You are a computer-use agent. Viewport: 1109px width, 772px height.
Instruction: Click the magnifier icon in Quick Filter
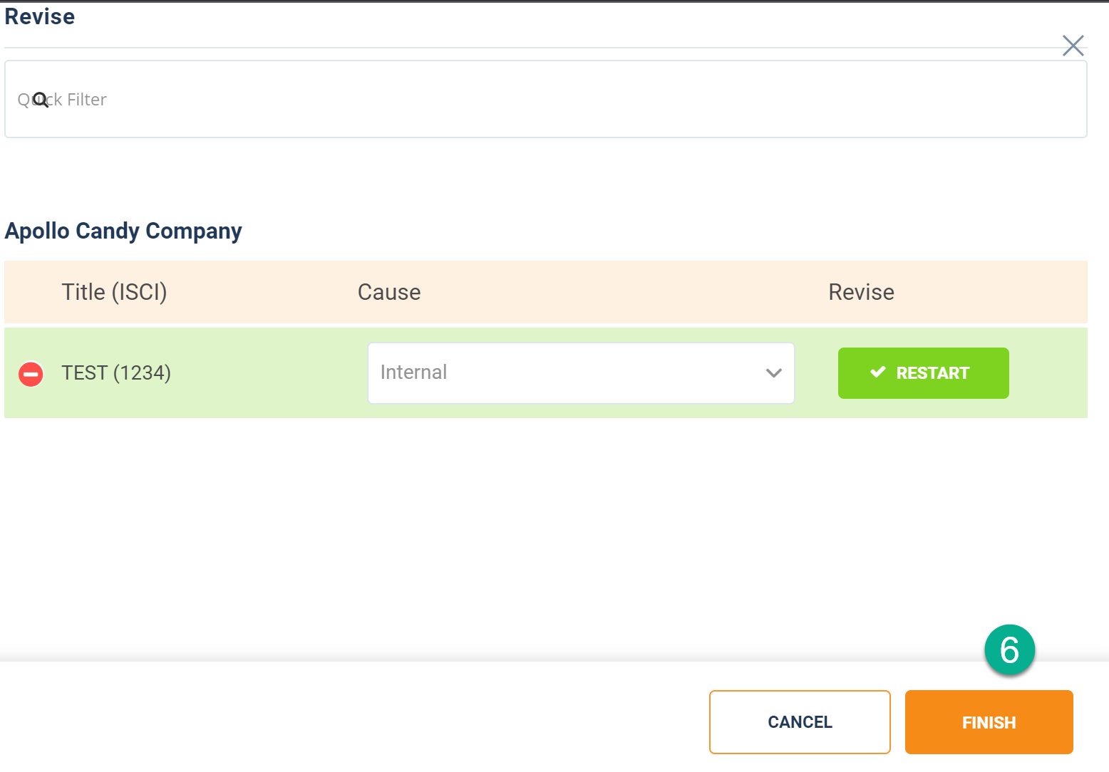point(41,100)
